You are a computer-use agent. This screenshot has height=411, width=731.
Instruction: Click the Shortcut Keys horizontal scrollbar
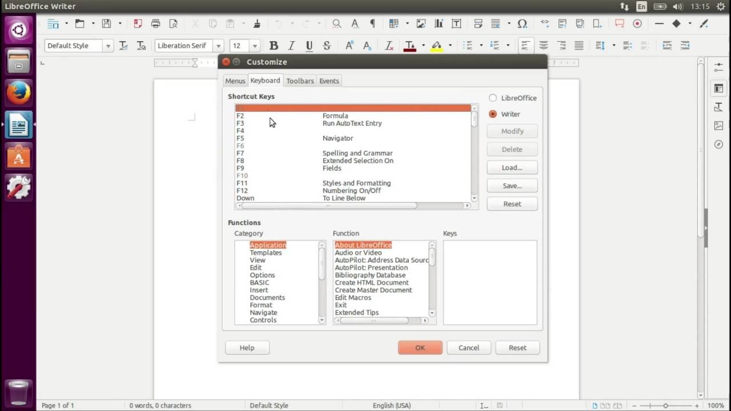pyautogui.click(x=353, y=205)
